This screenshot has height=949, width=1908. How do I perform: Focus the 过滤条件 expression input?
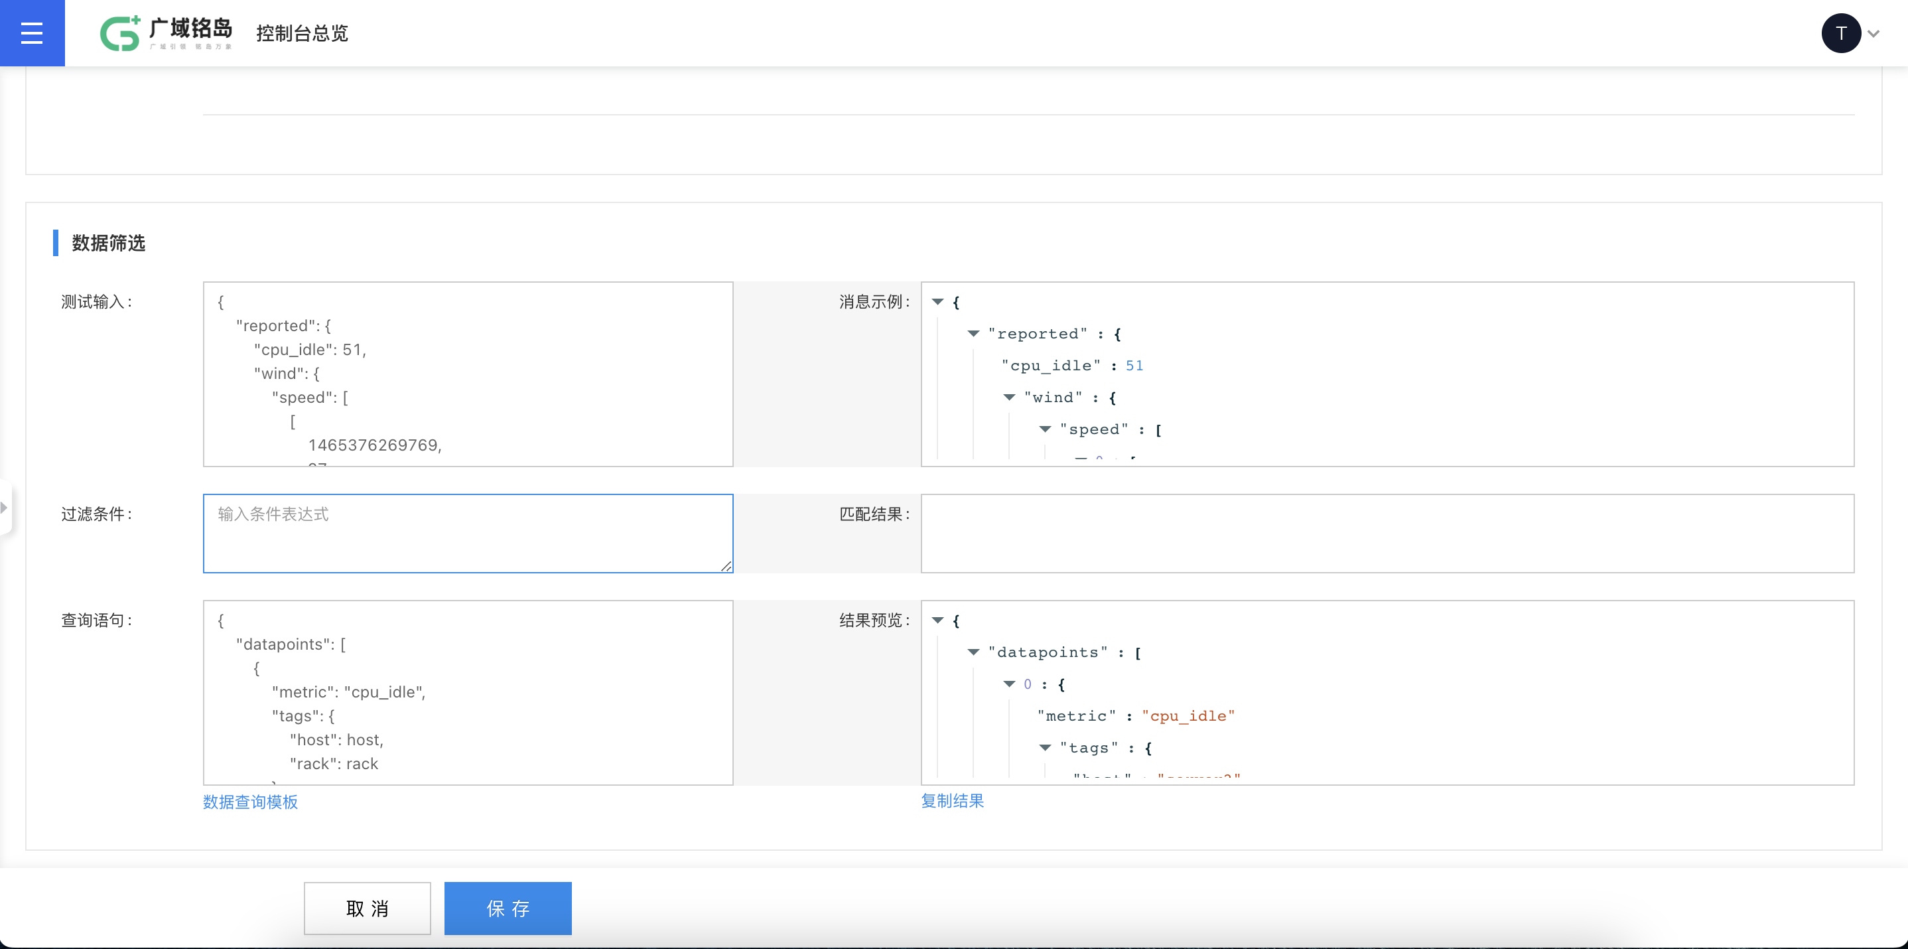click(468, 534)
